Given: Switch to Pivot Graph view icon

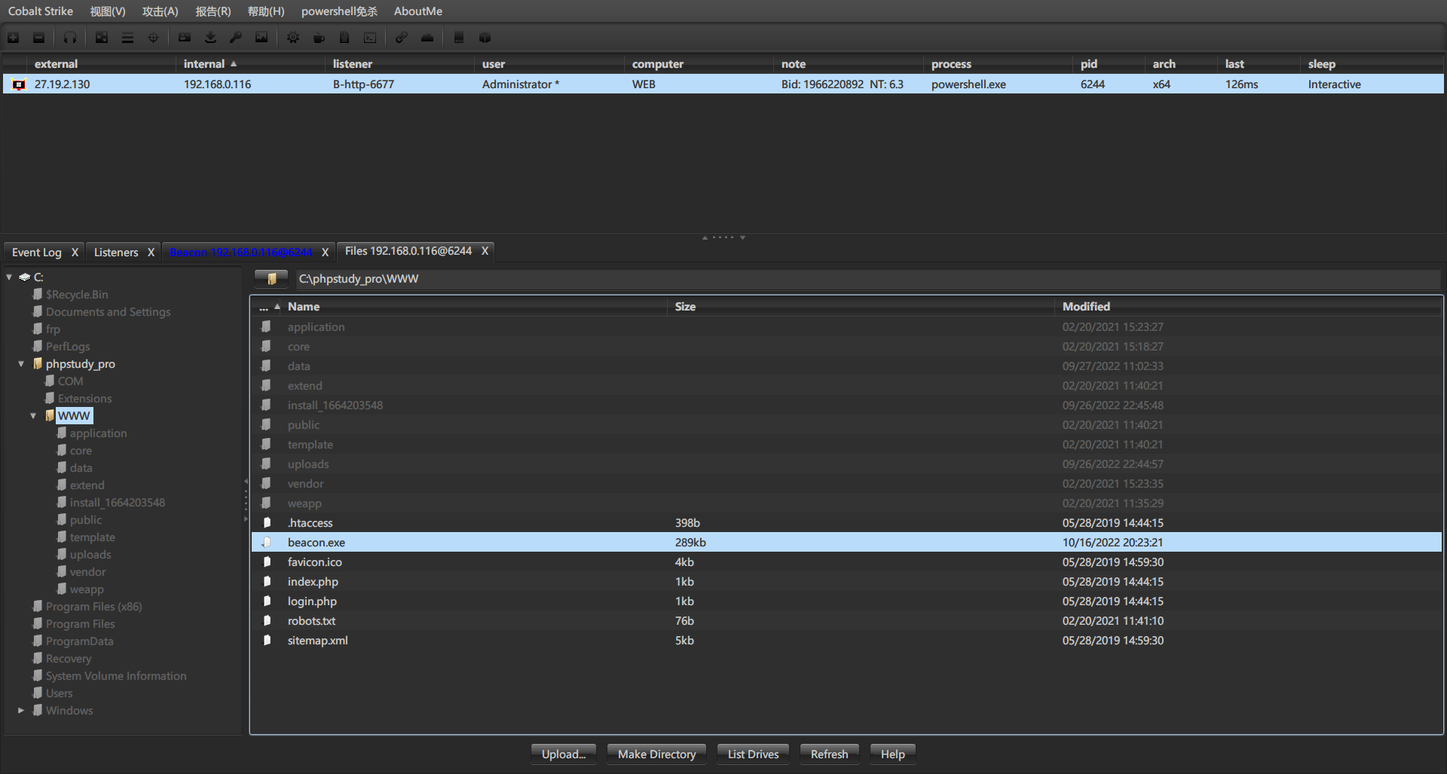Looking at the screenshot, I should click(x=102, y=38).
